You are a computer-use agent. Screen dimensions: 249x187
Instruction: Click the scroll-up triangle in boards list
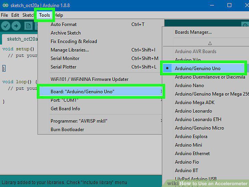tap(210, 43)
